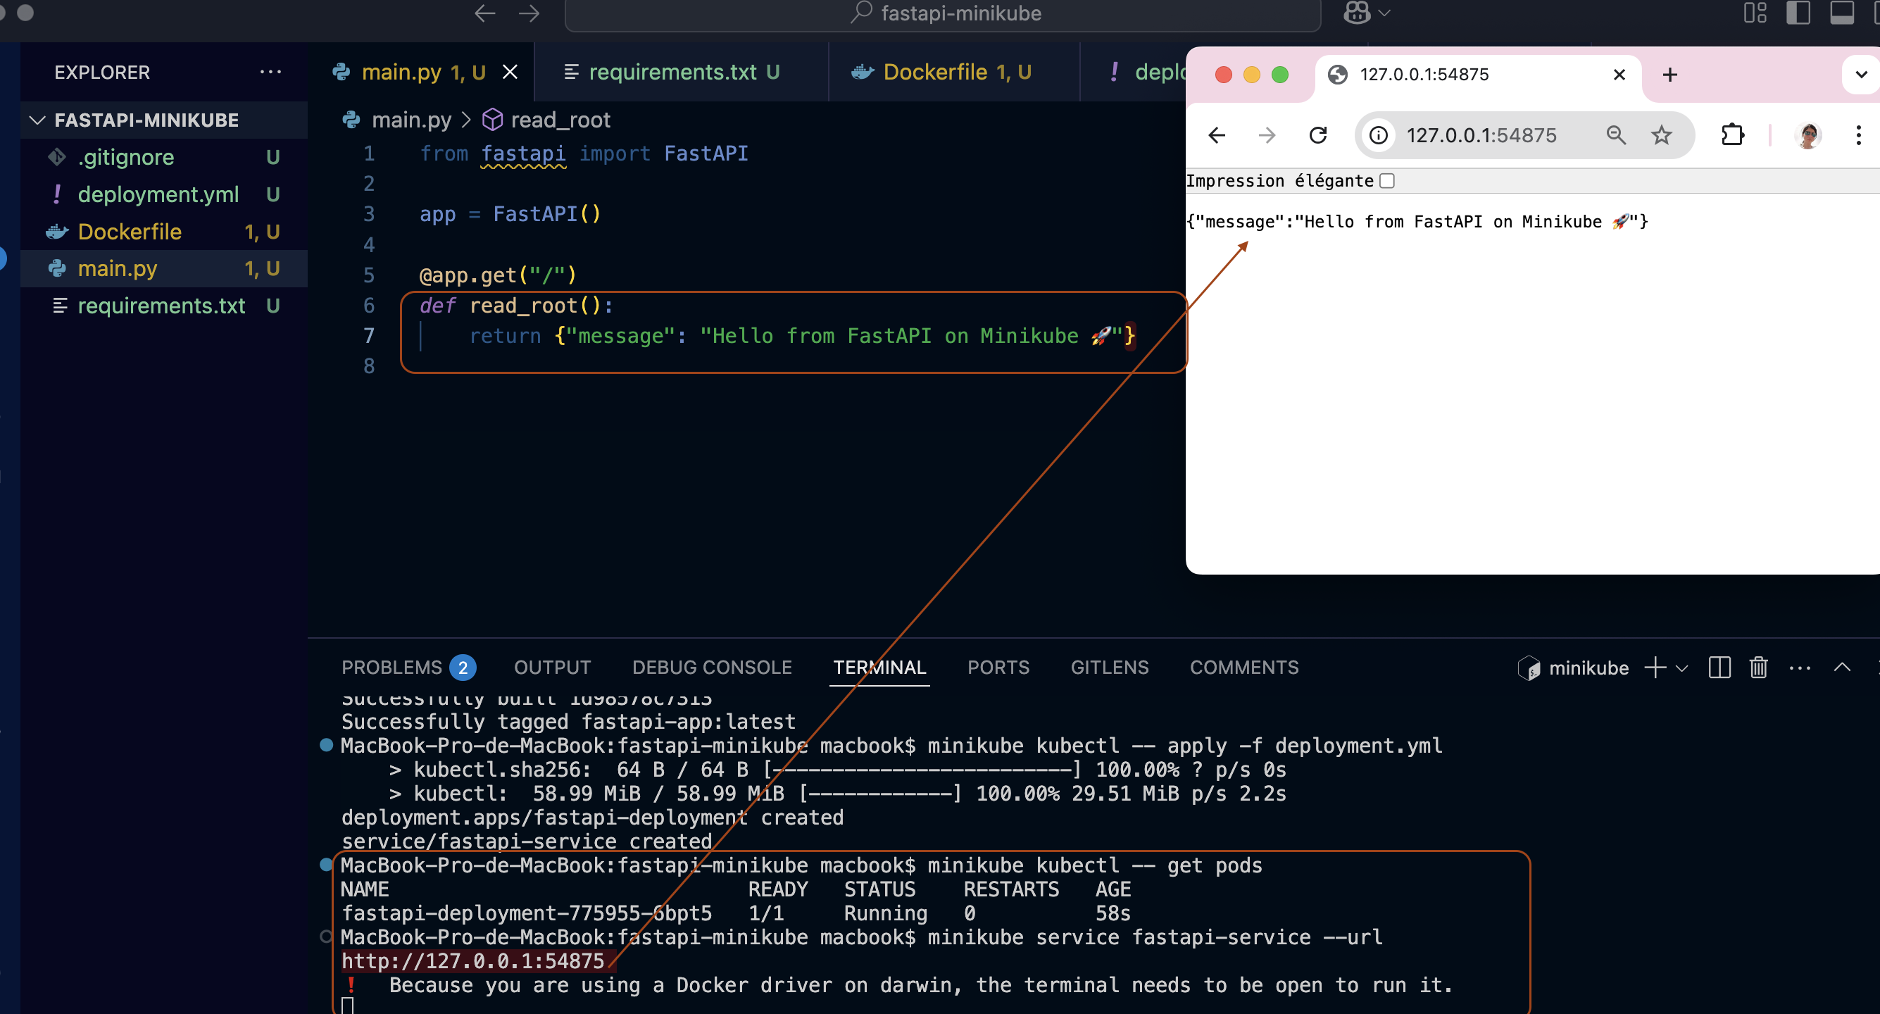The height and width of the screenshot is (1014, 1880).
Task: Go forward in the browser
Action: (x=1267, y=135)
